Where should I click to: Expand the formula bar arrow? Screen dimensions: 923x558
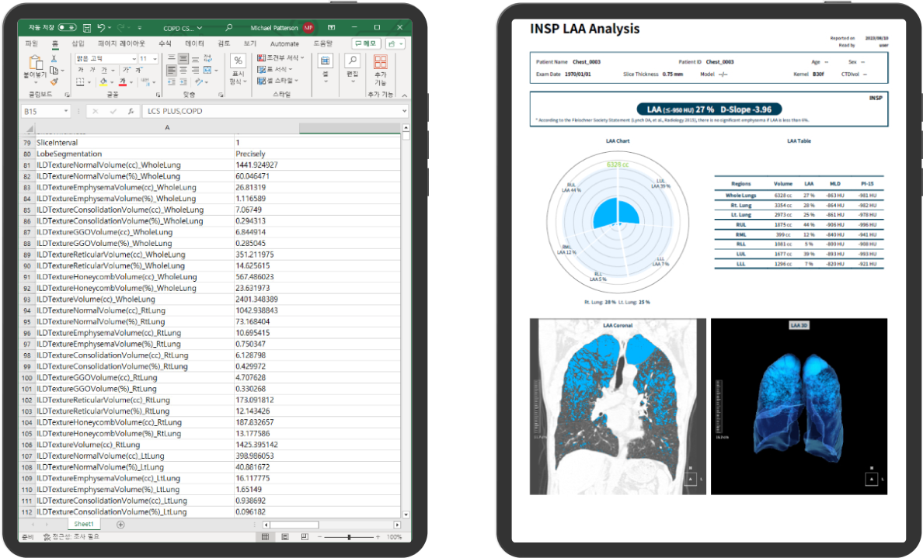click(x=405, y=111)
